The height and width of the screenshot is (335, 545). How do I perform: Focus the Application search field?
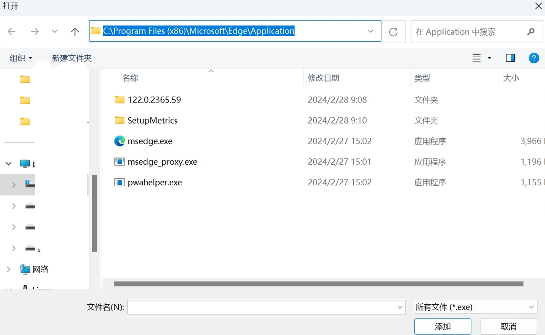pos(476,32)
